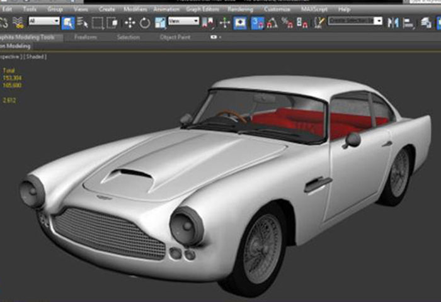Screen dimensions: 441x302
Task: Click the Bind to Space Warp icon
Action: (18, 23)
